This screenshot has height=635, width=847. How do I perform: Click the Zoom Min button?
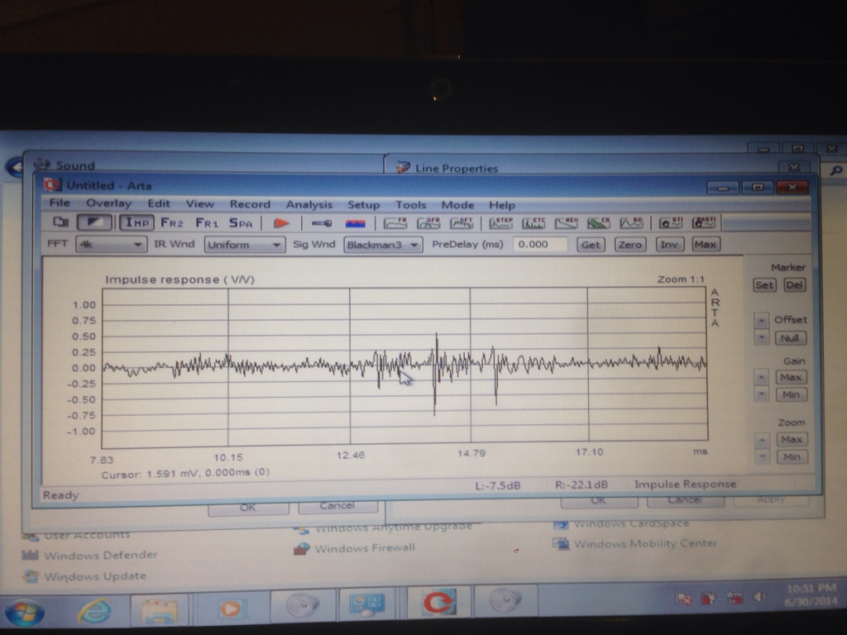[x=792, y=457]
